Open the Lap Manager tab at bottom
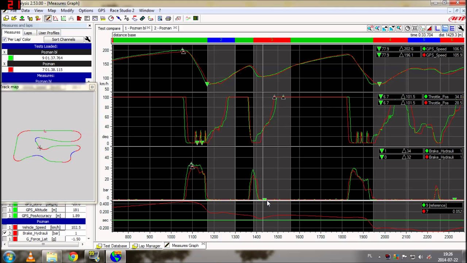Image resolution: width=467 pixels, height=263 pixels. pyautogui.click(x=147, y=245)
